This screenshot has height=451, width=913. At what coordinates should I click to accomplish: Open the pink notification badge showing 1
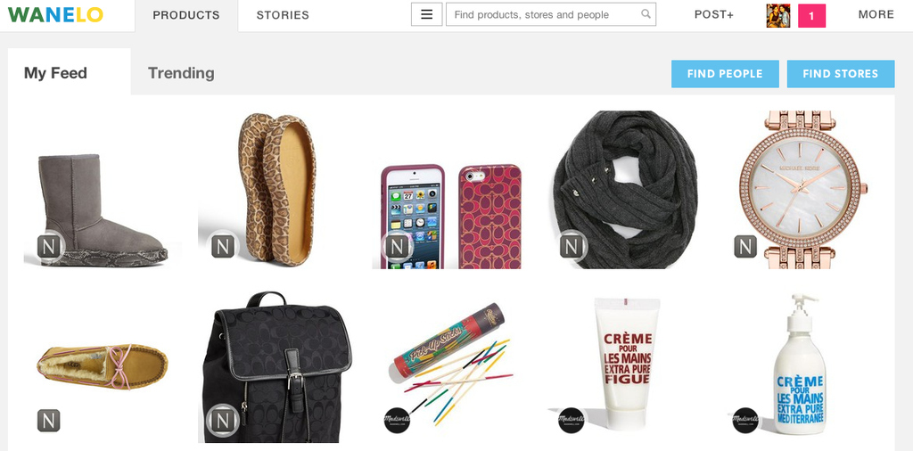[811, 16]
